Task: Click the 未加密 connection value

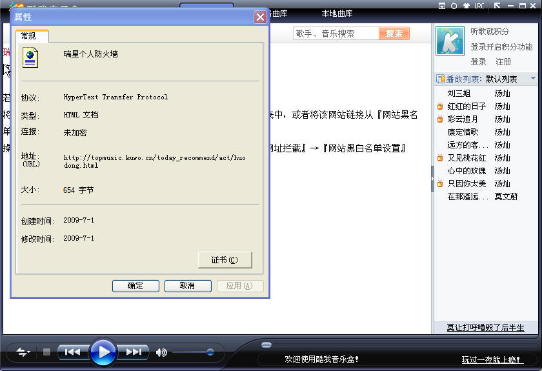Action: click(x=75, y=133)
